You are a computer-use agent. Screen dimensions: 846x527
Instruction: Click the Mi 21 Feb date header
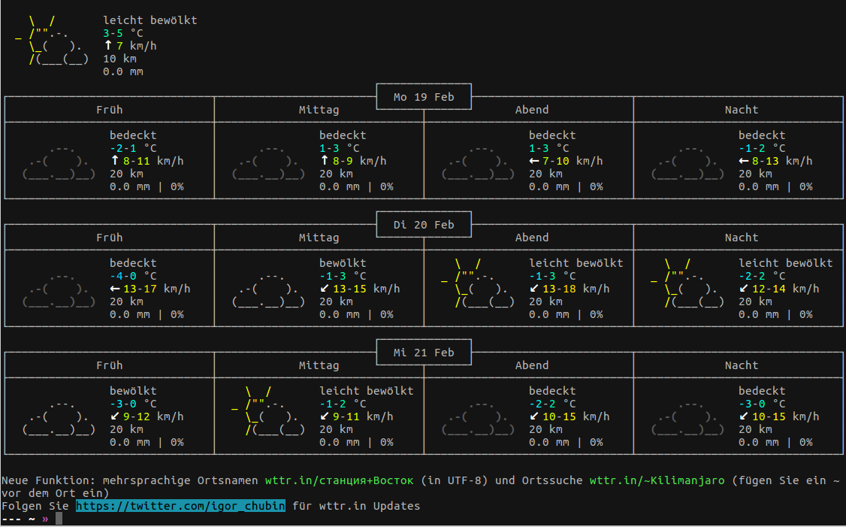point(424,353)
